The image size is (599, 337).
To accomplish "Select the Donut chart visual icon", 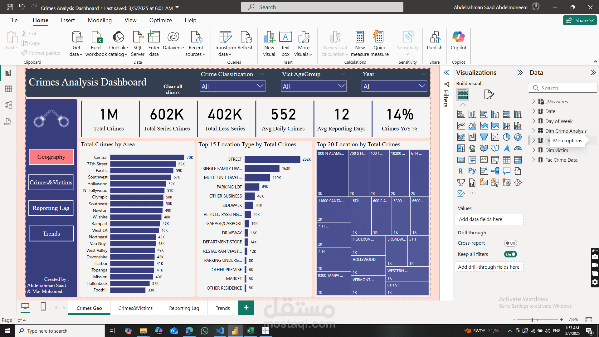I will (518, 137).
